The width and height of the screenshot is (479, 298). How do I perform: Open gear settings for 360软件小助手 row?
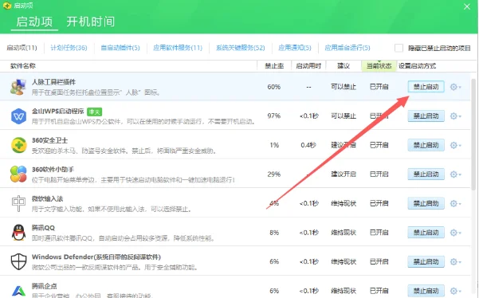pos(455,174)
